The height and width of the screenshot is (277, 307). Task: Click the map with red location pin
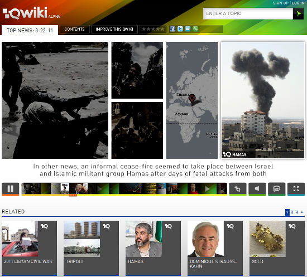pos(192,100)
